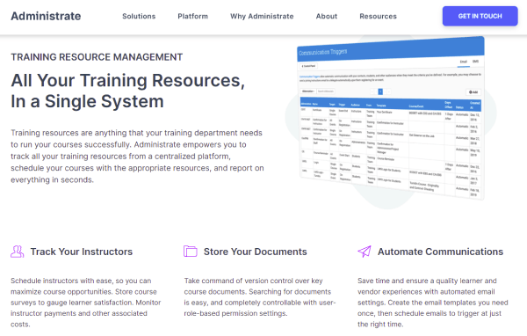Click the Automate Communications heading

coord(440,252)
